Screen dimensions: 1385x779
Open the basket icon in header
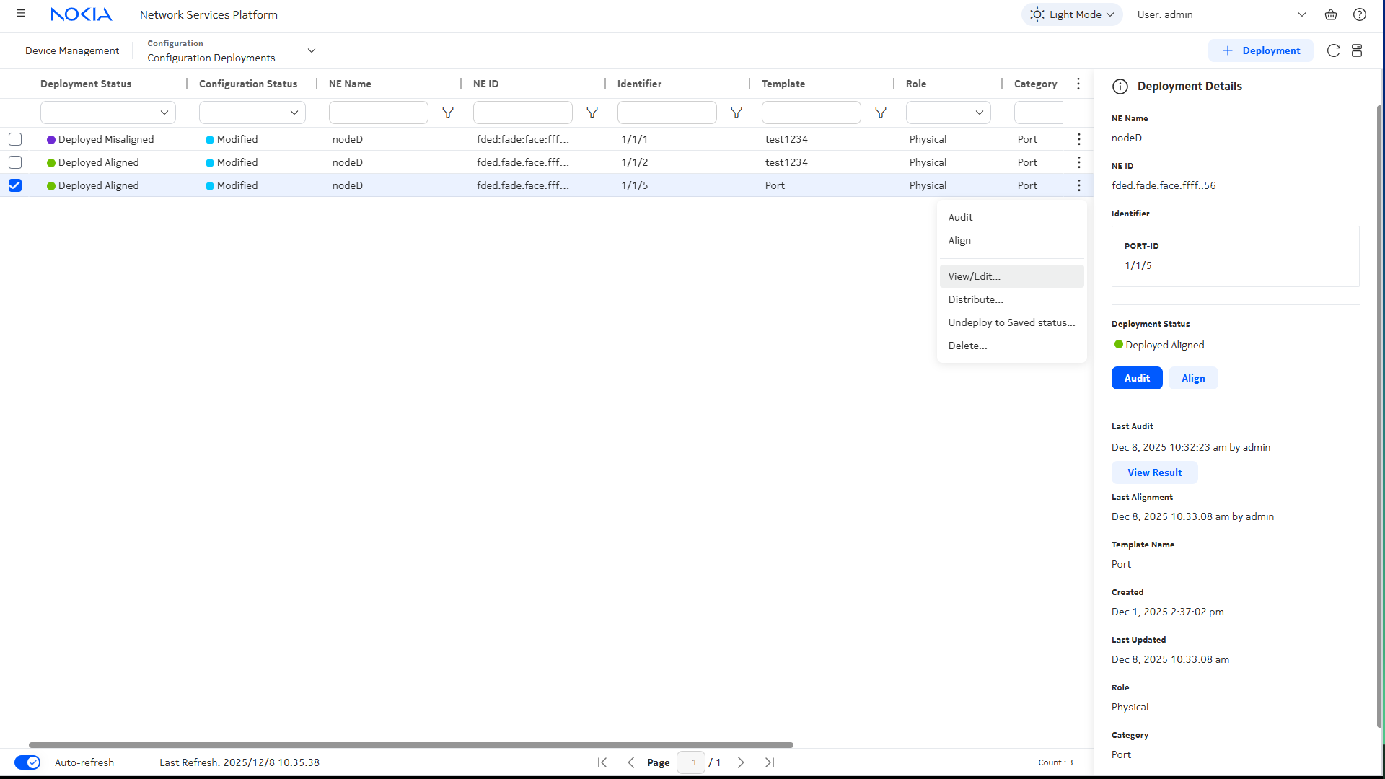1330,14
